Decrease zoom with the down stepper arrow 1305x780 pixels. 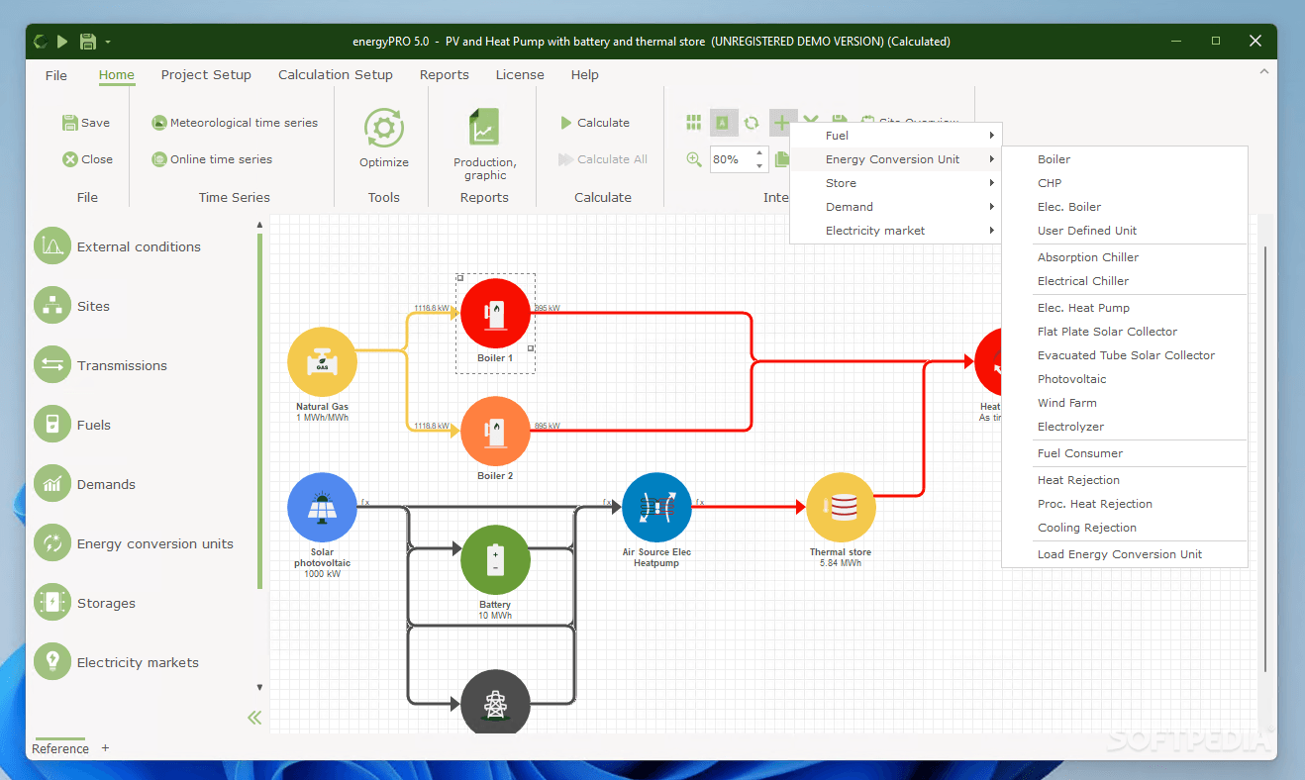point(760,165)
